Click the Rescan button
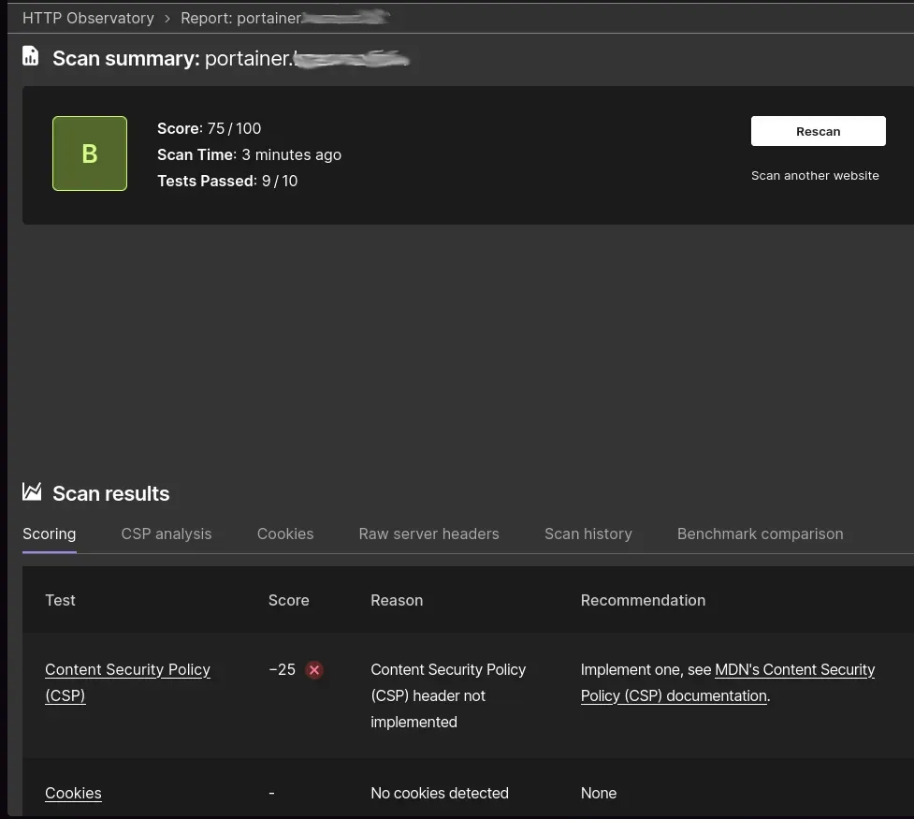Viewport: 914px width, 819px height. (x=818, y=131)
